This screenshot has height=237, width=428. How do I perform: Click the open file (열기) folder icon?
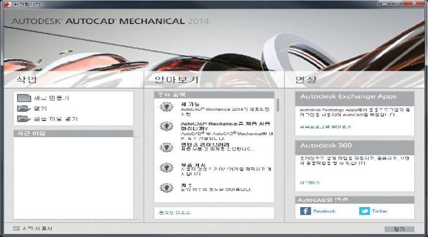23,108
